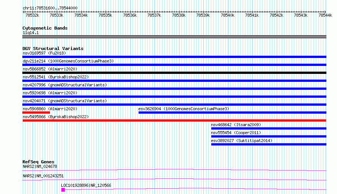Click the 78535k ruler tick label
Viewport: 337px width, 194px height.
coord(105,15)
